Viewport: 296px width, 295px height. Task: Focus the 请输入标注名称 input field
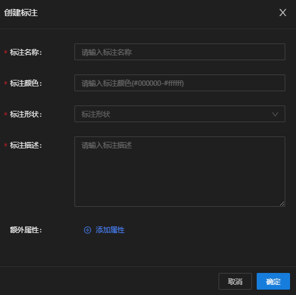(x=180, y=52)
